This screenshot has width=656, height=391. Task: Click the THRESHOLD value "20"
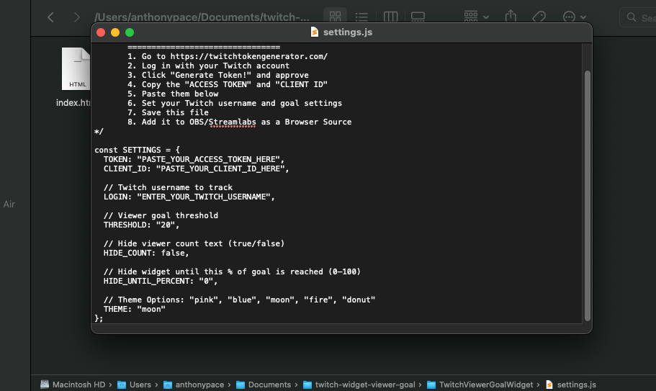(x=166, y=225)
